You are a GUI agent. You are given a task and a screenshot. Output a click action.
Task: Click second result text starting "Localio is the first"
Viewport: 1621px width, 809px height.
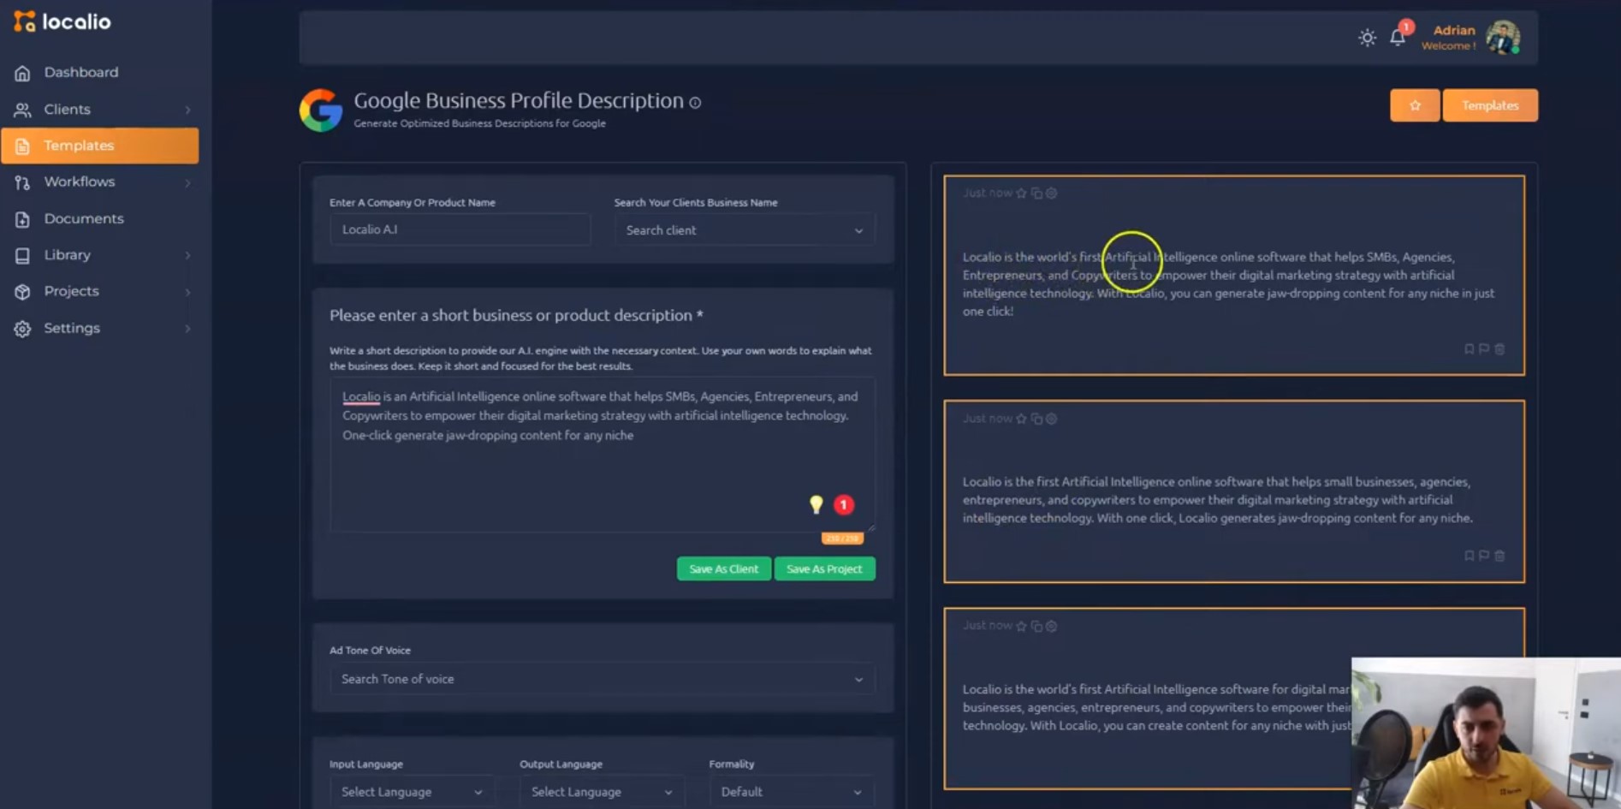point(1218,500)
